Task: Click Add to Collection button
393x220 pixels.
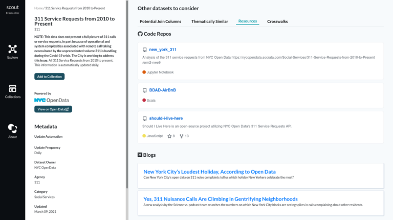Action: click(49, 77)
